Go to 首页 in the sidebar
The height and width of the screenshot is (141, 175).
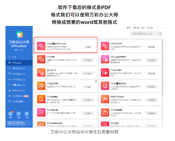pyautogui.click(x=14, y=57)
